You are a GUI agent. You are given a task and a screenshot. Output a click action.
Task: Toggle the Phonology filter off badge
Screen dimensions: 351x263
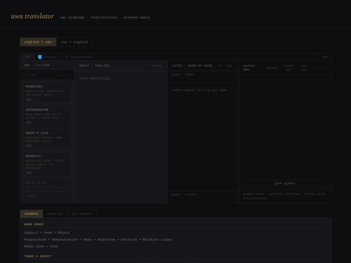pos(29,99)
